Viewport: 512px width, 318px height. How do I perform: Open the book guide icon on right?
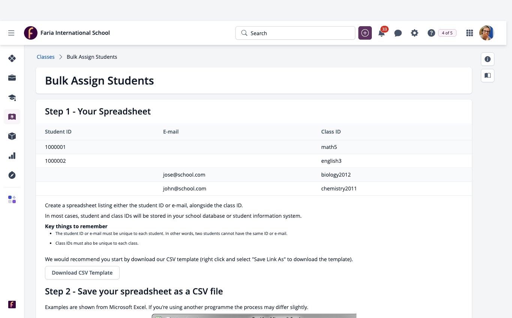click(x=488, y=76)
